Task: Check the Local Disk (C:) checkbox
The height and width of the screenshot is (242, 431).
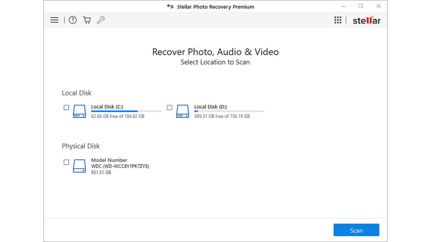Action: click(66, 108)
